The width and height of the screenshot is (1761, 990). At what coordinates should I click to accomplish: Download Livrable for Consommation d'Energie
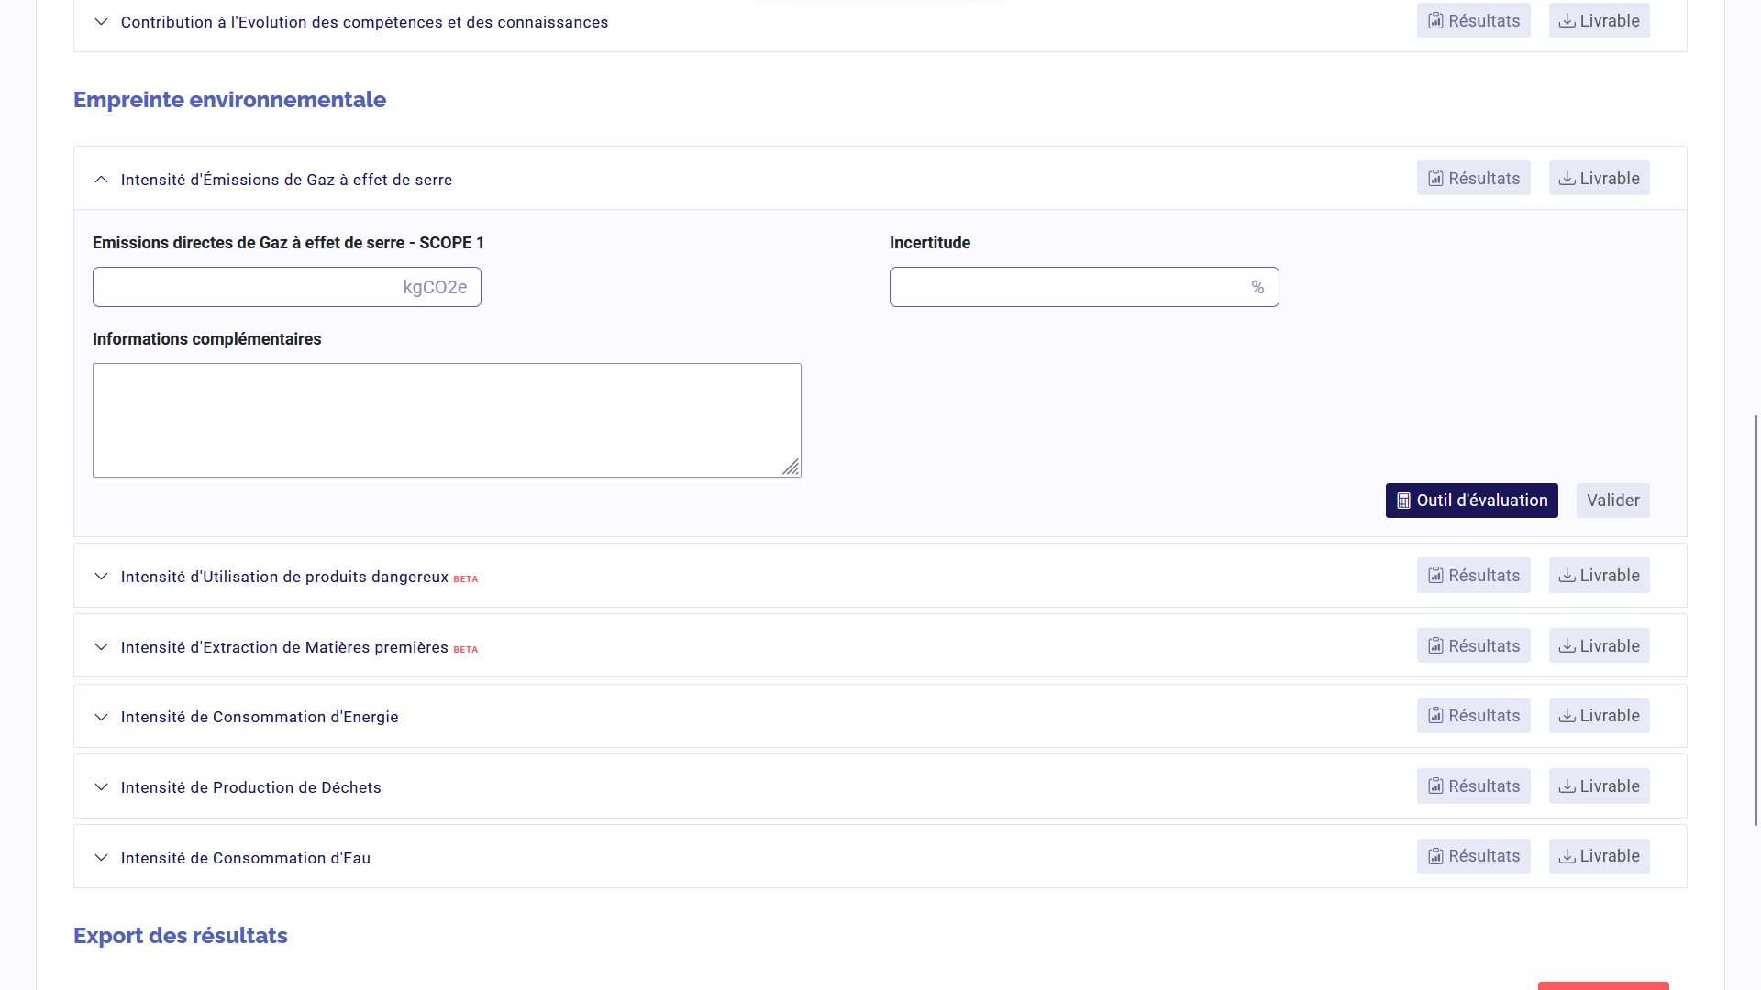1599,716
